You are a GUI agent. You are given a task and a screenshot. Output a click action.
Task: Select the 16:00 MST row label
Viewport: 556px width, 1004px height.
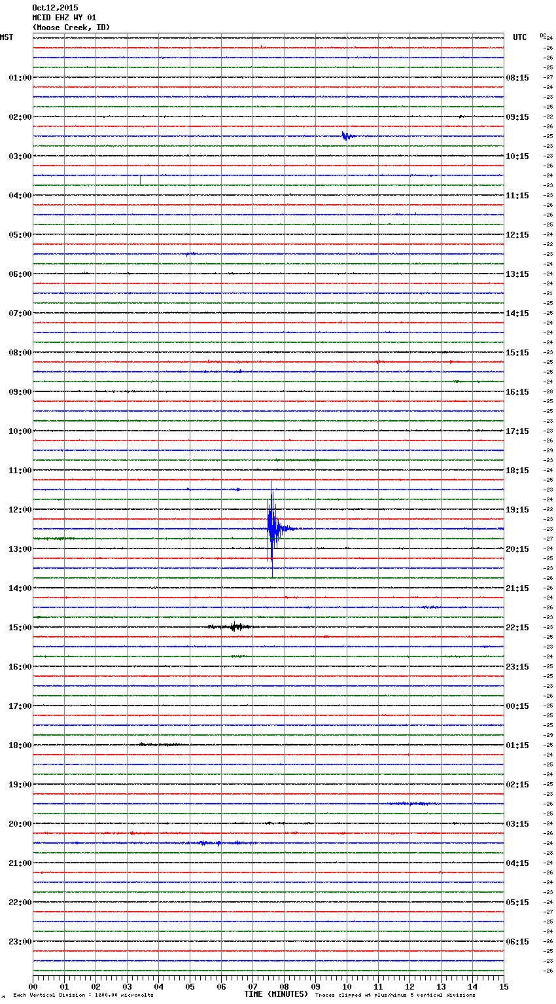tap(20, 666)
